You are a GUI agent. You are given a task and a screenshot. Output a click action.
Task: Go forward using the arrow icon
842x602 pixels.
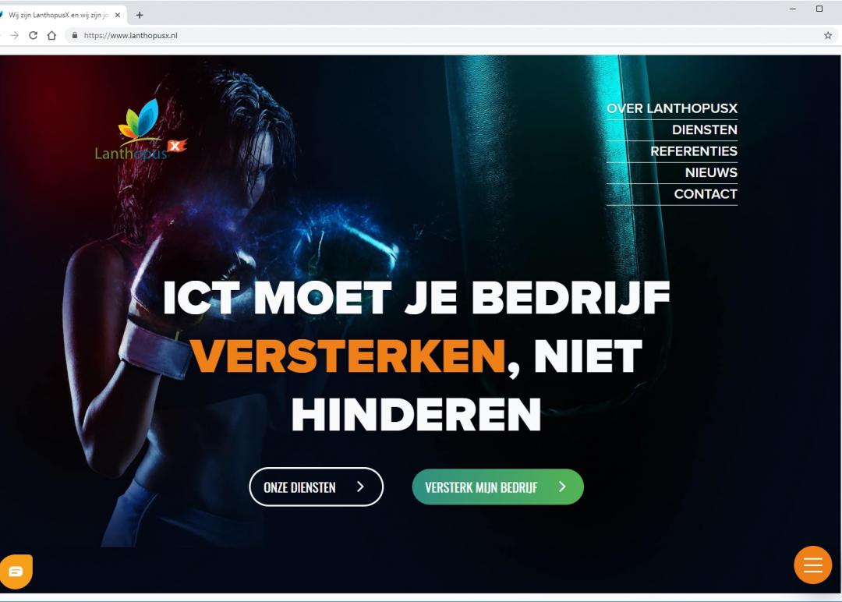click(x=15, y=35)
